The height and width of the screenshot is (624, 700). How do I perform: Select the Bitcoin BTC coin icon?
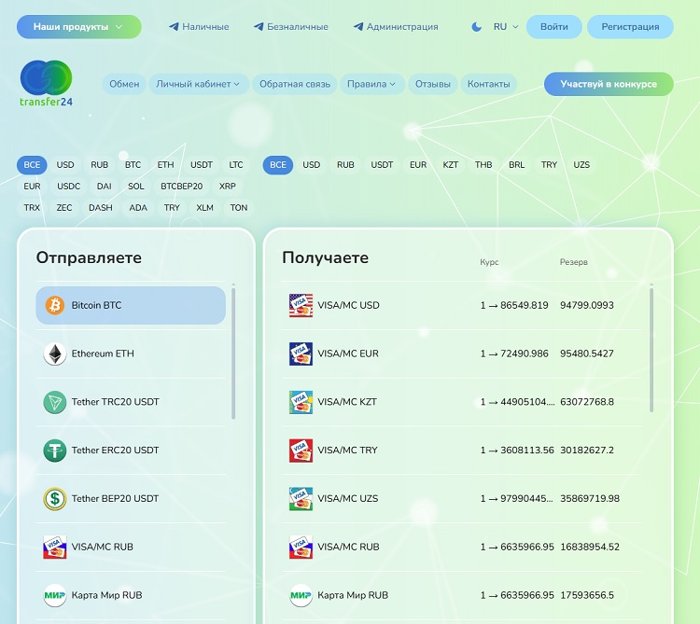tap(55, 305)
